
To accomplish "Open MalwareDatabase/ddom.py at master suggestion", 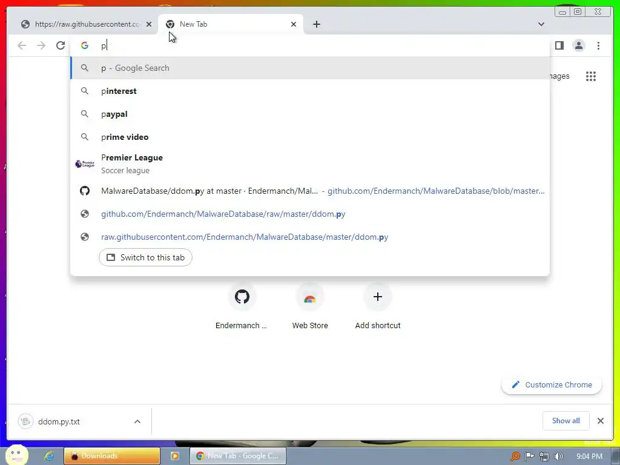I will (310, 191).
